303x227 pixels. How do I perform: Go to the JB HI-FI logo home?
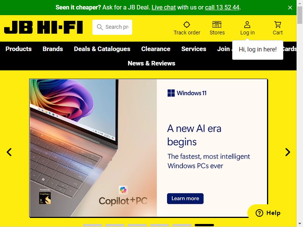click(x=44, y=27)
